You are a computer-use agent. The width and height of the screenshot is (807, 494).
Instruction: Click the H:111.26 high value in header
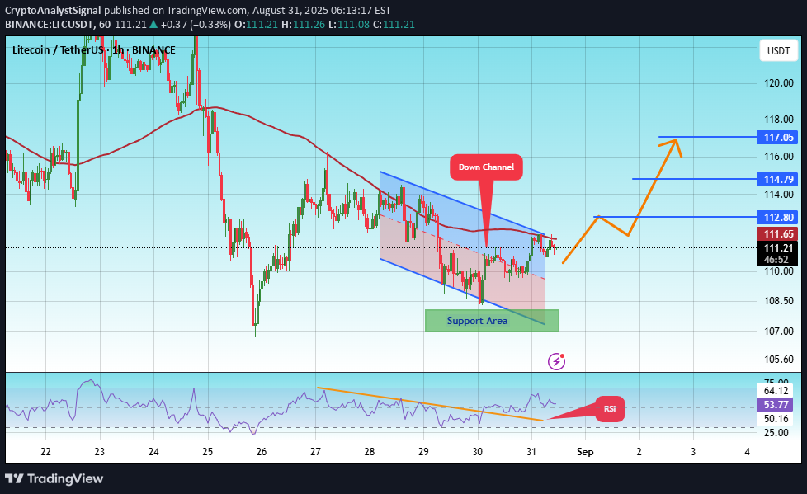pos(303,24)
